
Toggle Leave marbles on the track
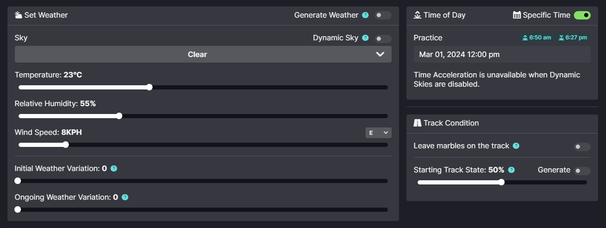point(582,147)
